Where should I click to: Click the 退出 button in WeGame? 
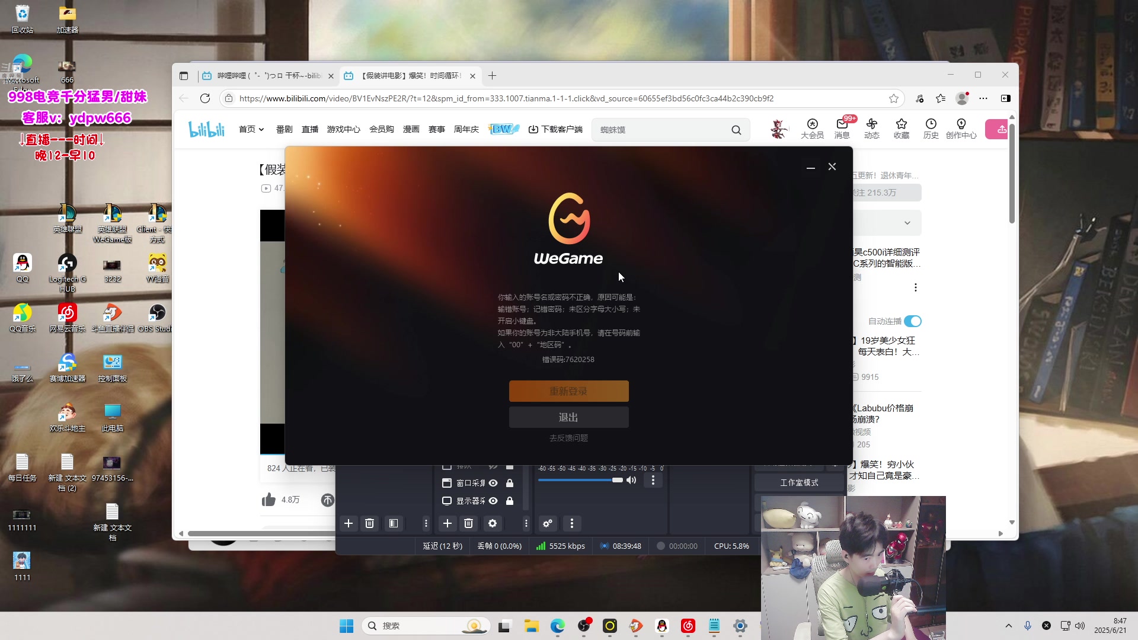(568, 417)
